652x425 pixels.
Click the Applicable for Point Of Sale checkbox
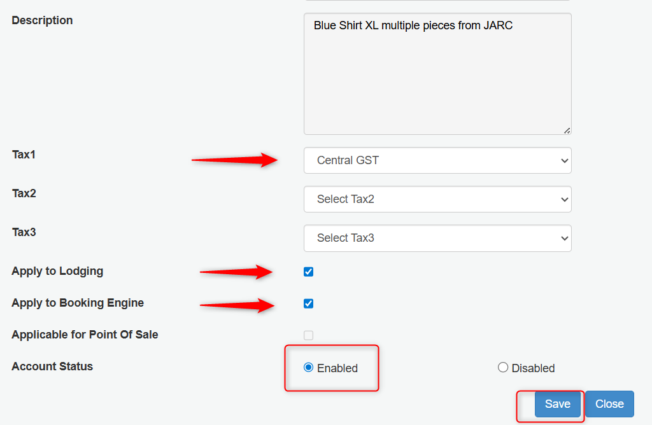pyautogui.click(x=309, y=335)
